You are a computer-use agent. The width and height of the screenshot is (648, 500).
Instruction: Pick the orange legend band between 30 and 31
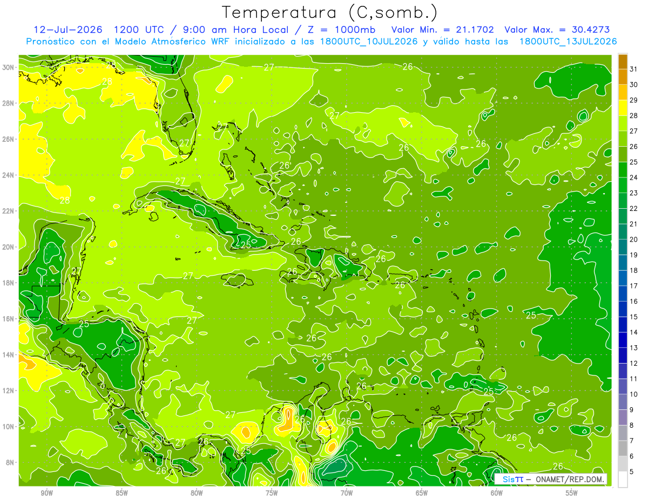[x=623, y=77]
